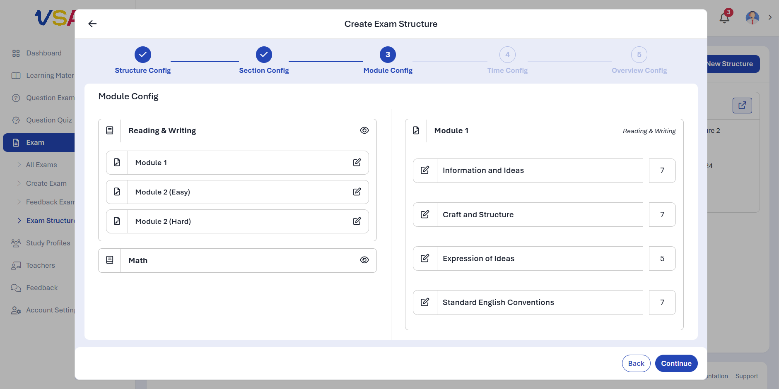Click the Back button

tap(636, 363)
